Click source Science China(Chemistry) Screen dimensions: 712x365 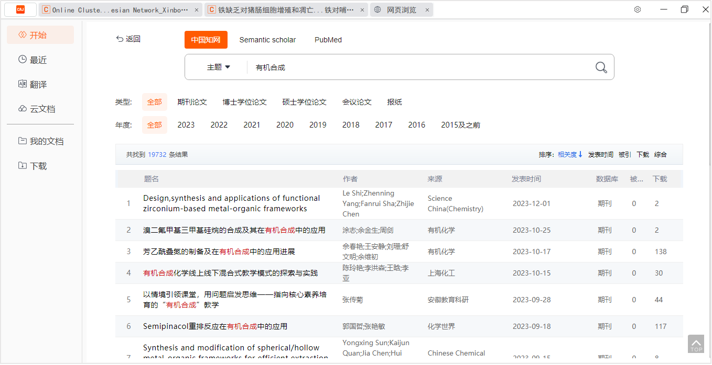coord(456,203)
